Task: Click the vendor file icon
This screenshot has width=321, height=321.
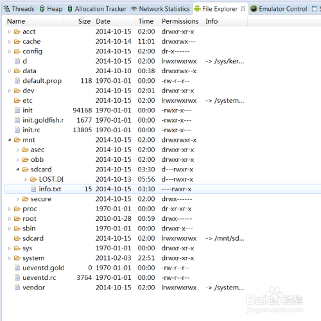Action: (x=17, y=288)
